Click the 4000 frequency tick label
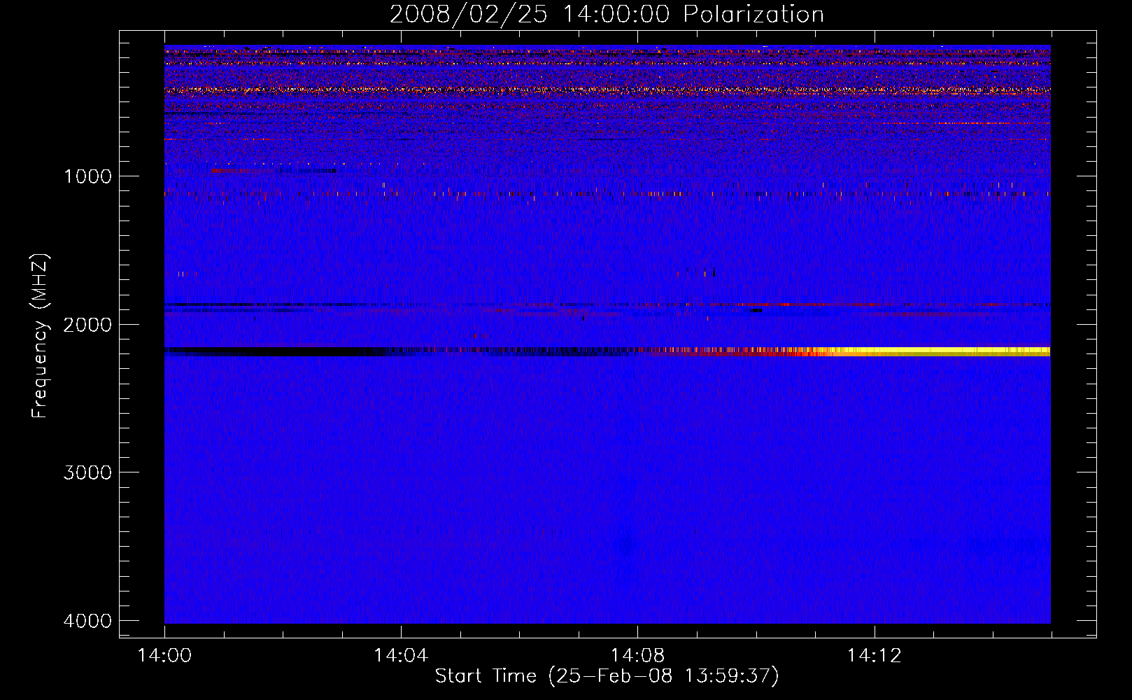Viewport: 1132px width, 700px height. [87, 621]
